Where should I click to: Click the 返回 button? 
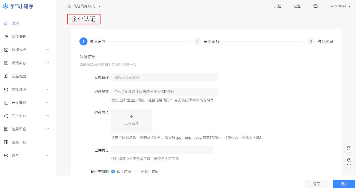point(317,184)
